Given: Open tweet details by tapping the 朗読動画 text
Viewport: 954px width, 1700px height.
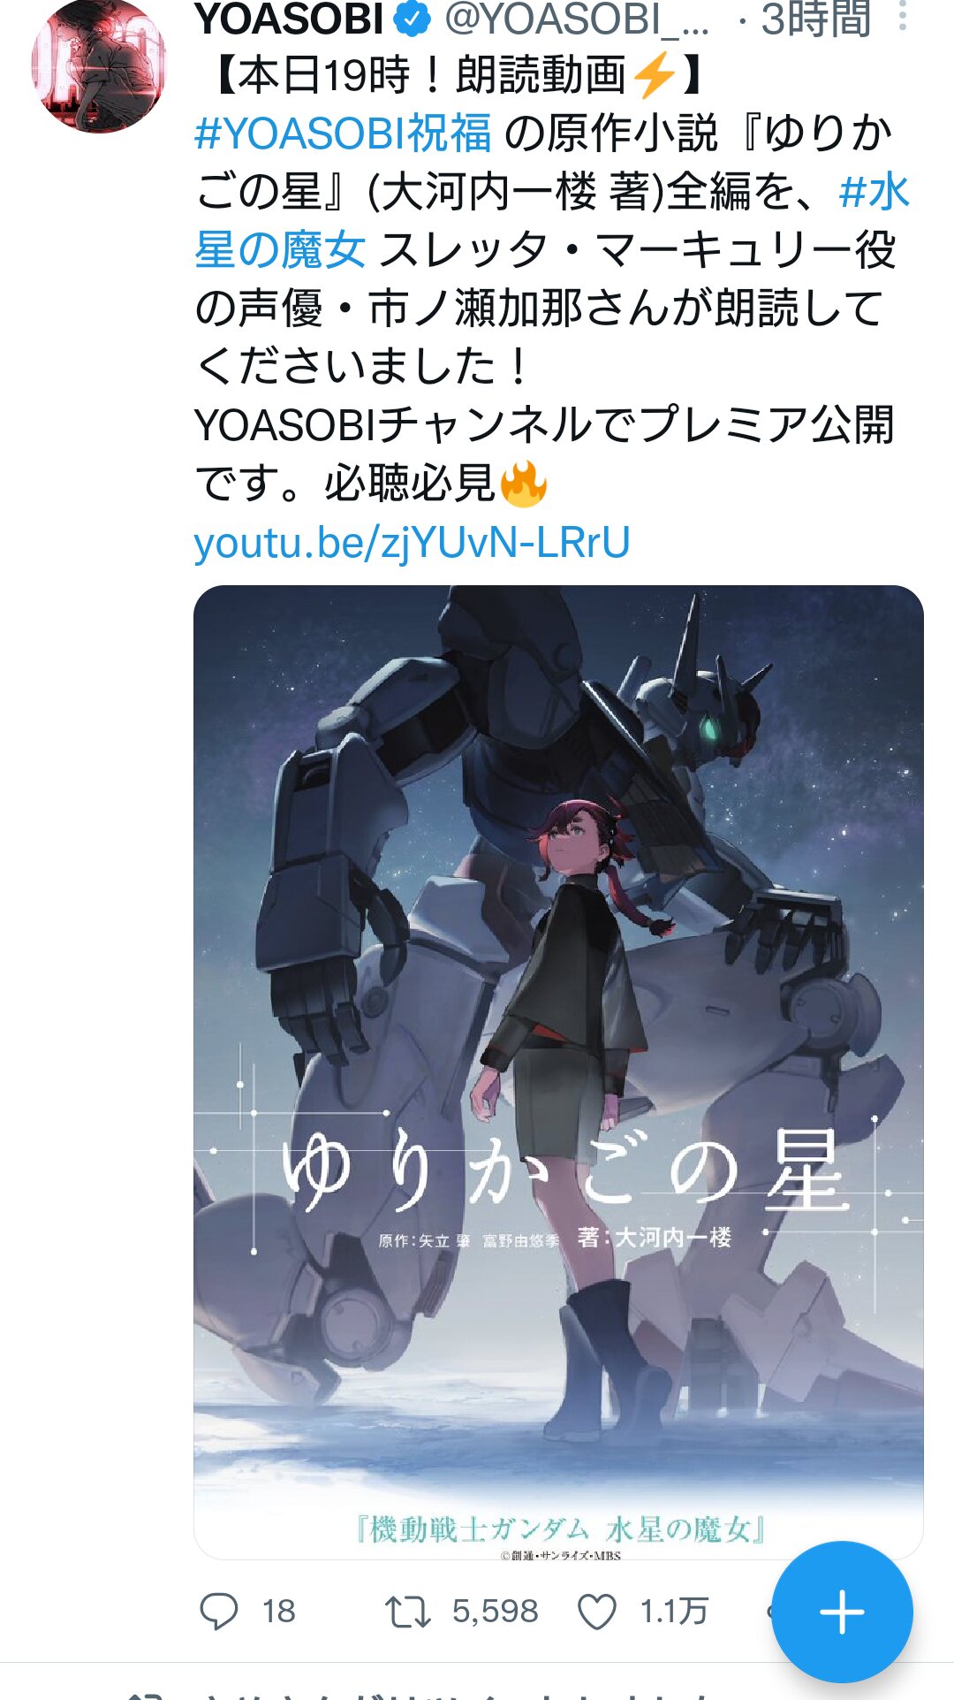Looking at the screenshot, I should coord(541,75).
